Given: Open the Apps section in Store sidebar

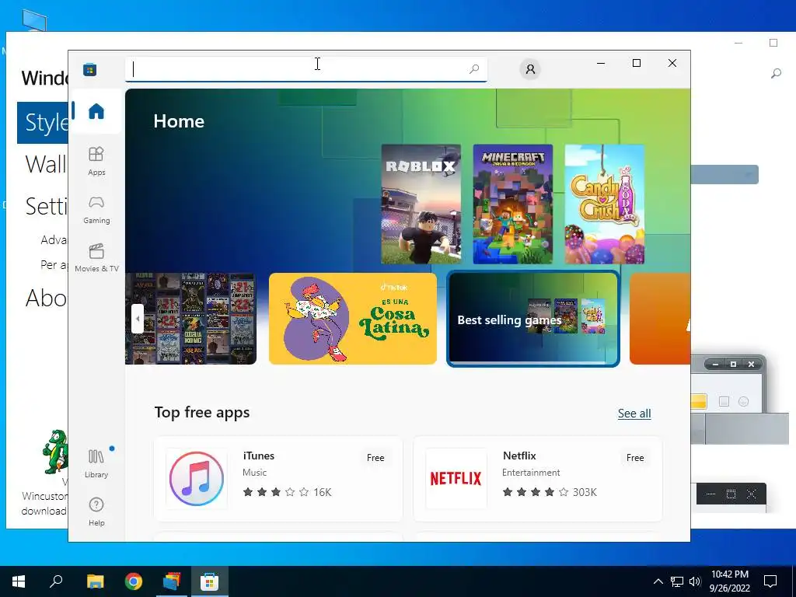Looking at the screenshot, I should 96,162.
